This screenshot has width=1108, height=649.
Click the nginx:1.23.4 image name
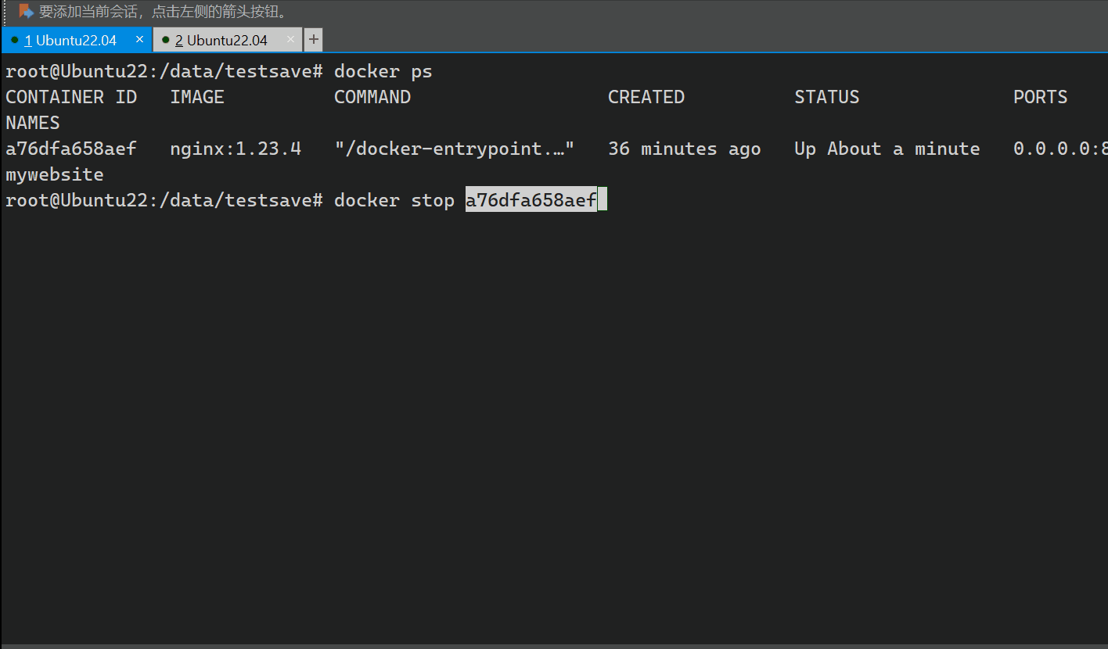(x=236, y=149)
